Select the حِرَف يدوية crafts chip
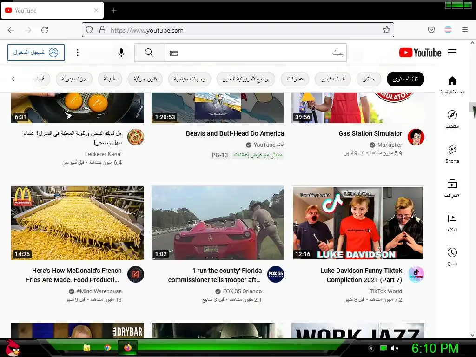This screenshot has height=357, width=476. [x=74, y=79]
